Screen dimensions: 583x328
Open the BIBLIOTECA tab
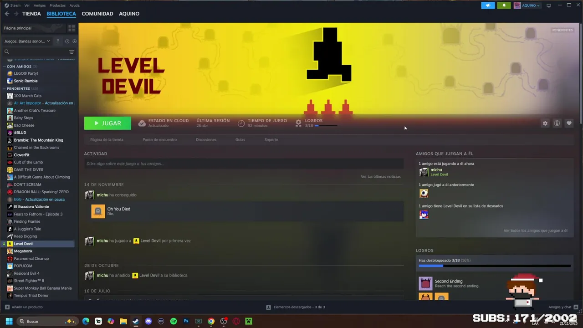coord(61,14)
